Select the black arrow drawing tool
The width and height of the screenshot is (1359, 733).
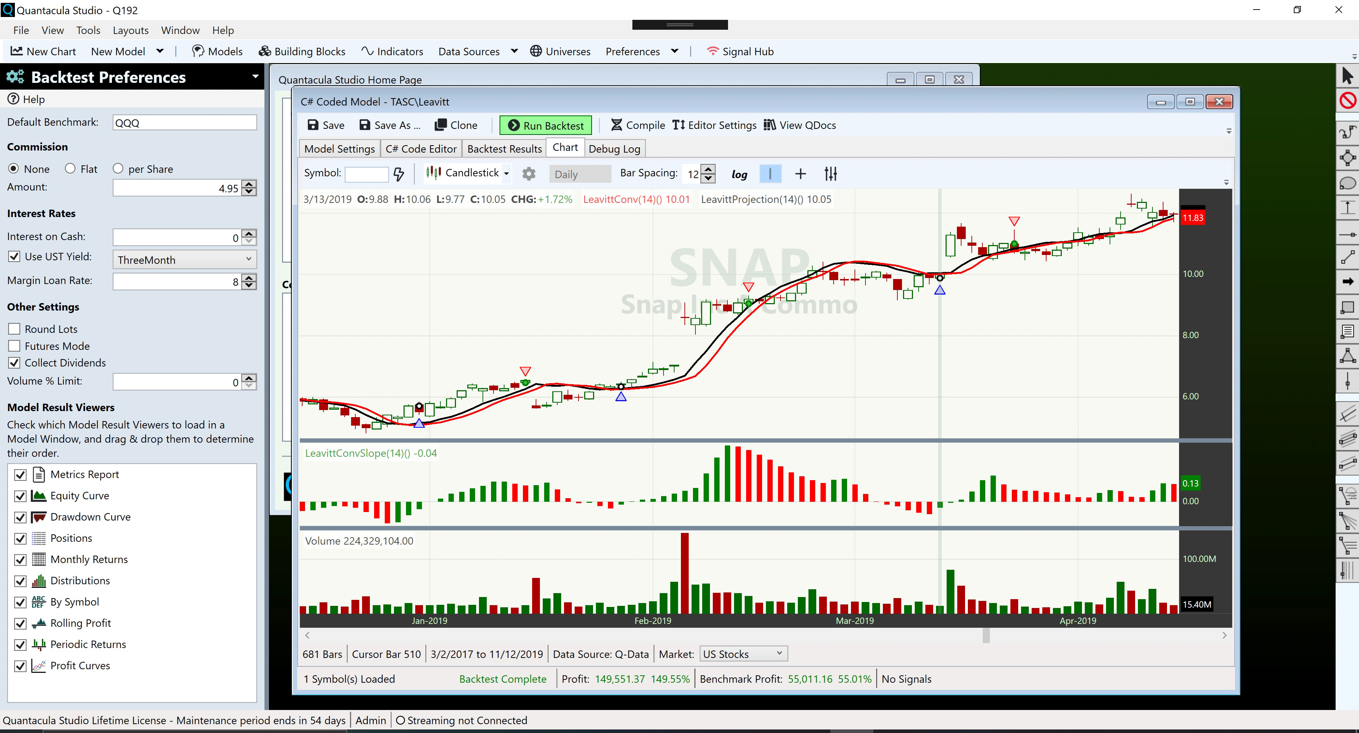[x=1347, y=282]
